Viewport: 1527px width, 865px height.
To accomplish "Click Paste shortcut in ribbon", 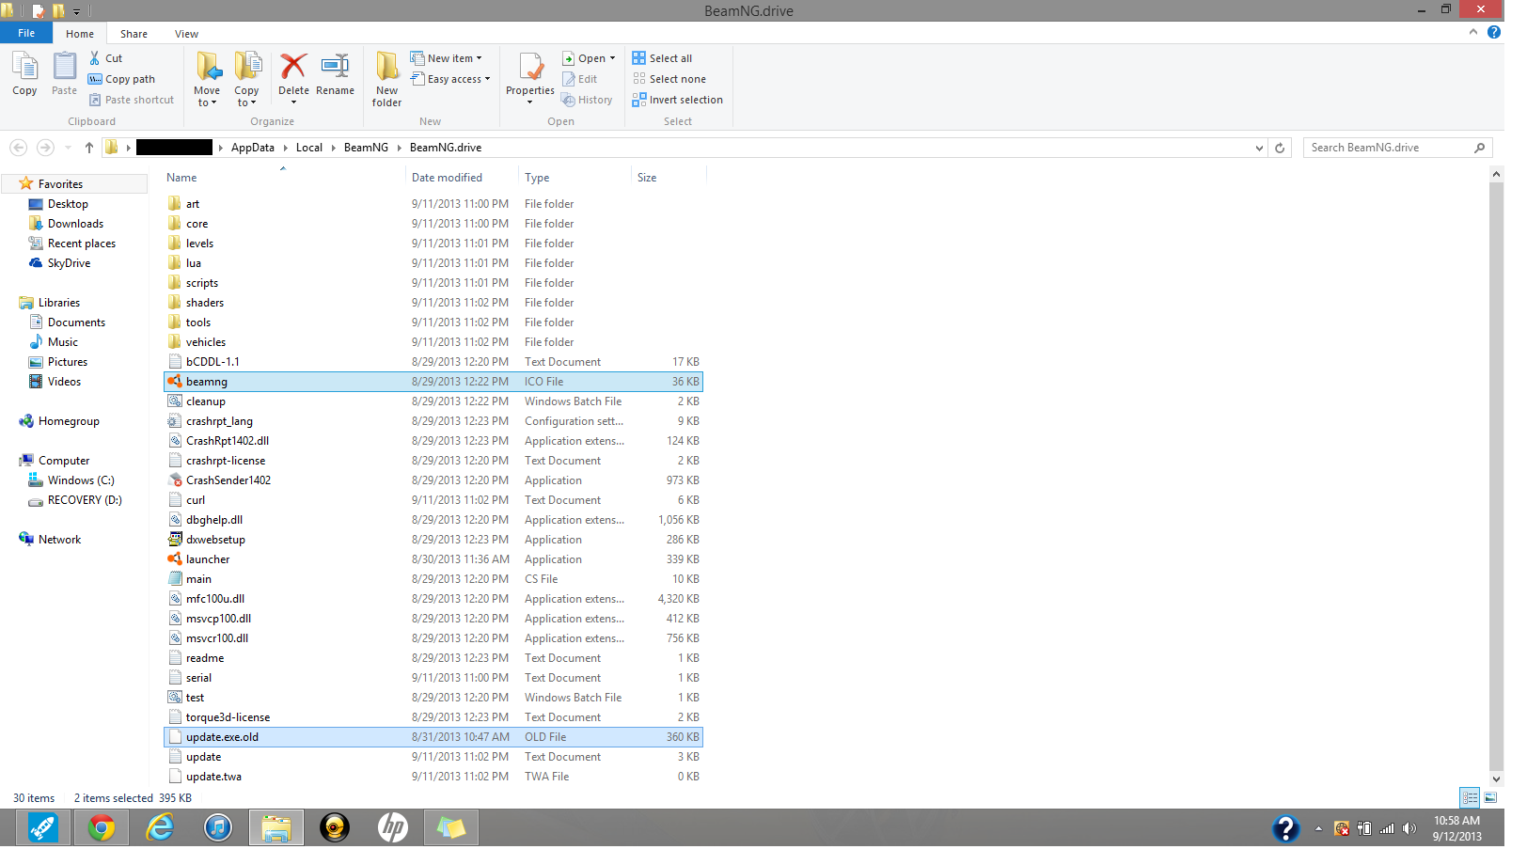I will pos(133,102).
